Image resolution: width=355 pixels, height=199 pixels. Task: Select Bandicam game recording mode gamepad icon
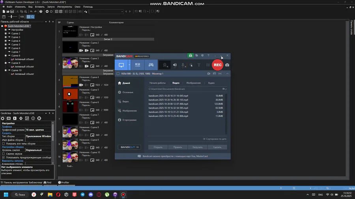pyautogui.click(x=151, y=65)
